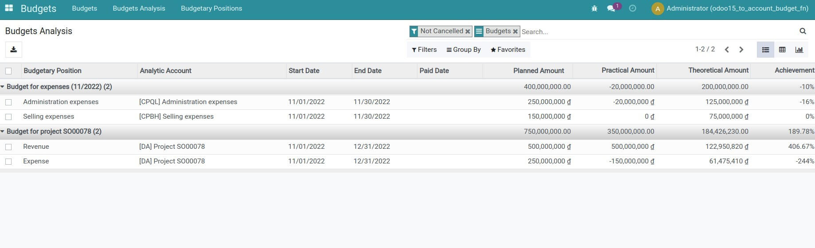Open the Group By dropdown

(464, 50)
